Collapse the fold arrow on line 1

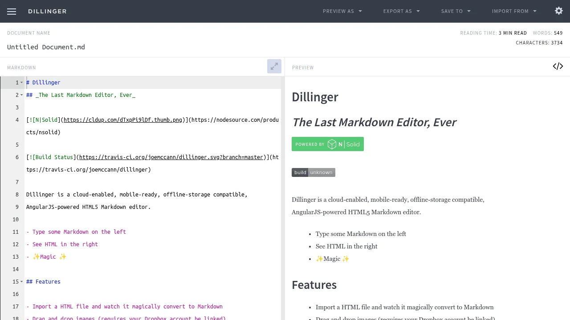click(21, 83)
